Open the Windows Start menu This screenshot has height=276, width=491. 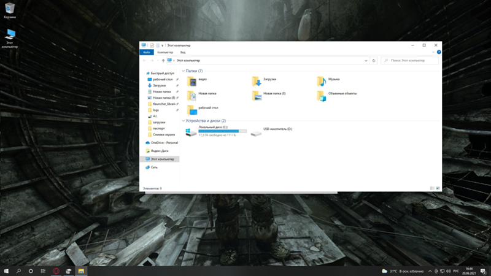tap(6, 271)
